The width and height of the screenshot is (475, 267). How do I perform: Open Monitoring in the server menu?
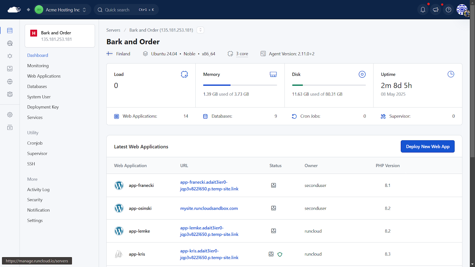pyautogui.click(x=38, y=66)
